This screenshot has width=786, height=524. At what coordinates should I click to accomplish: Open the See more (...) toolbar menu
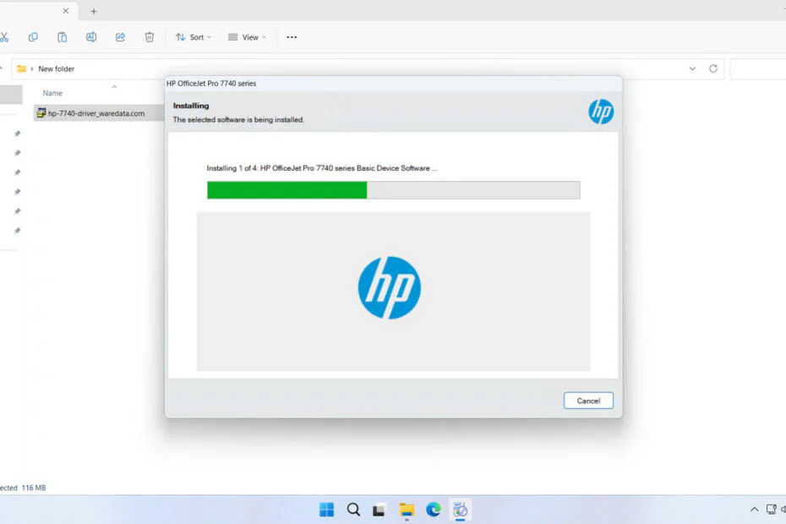[292, 37]
